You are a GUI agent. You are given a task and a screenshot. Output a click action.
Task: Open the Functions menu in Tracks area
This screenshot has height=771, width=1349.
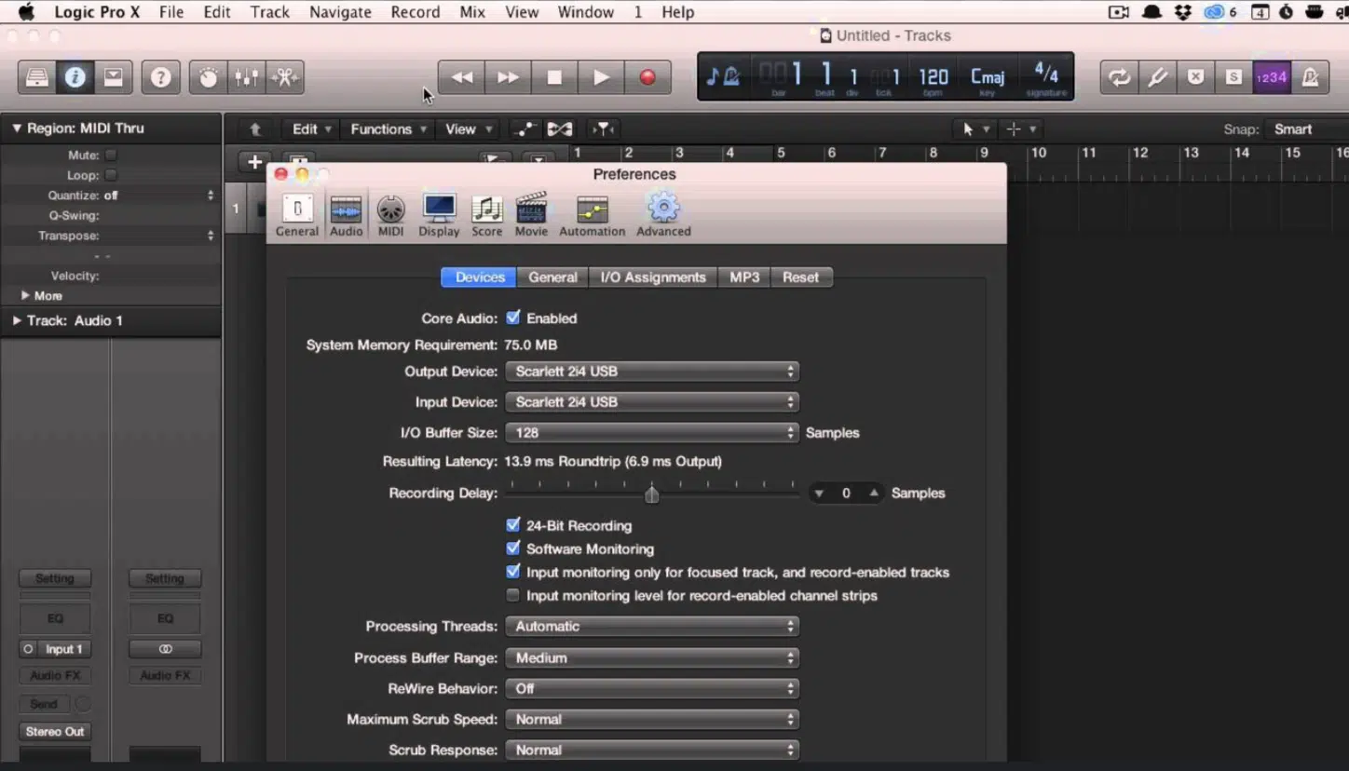pyautogui.click(x=388, y=129)
